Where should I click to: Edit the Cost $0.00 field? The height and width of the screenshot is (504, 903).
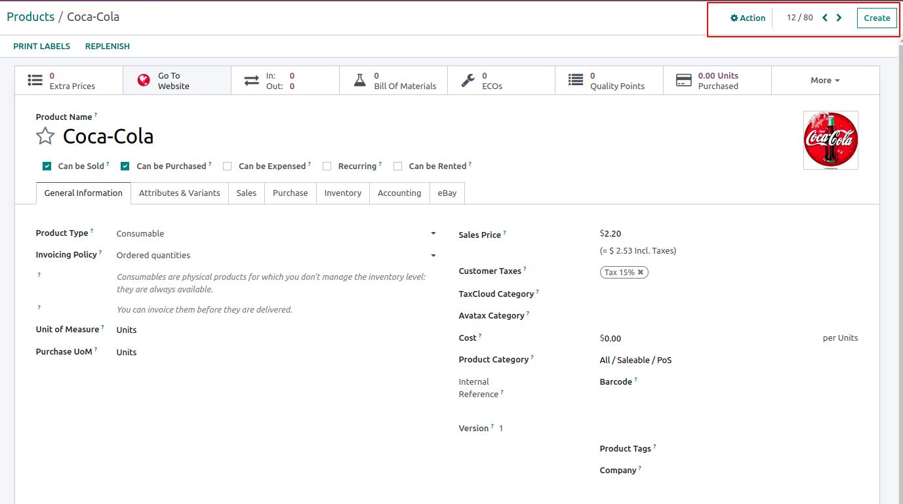pyautogui.click(x=611, y=338)
